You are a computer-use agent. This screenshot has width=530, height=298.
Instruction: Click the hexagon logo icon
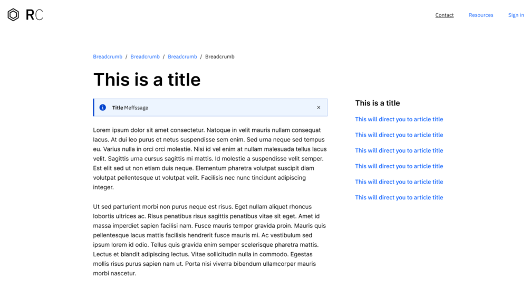13,15
